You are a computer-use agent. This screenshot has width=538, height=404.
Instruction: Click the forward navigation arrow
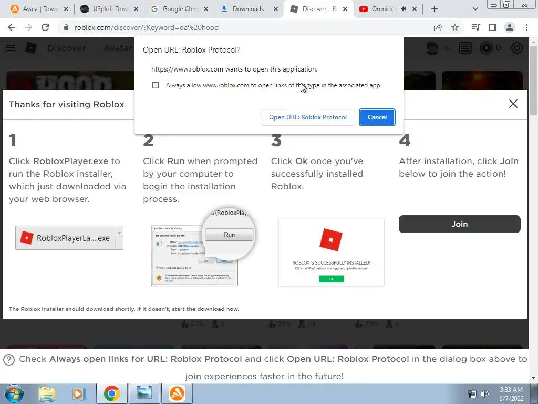pyautogui.click(x=28, y=27)
